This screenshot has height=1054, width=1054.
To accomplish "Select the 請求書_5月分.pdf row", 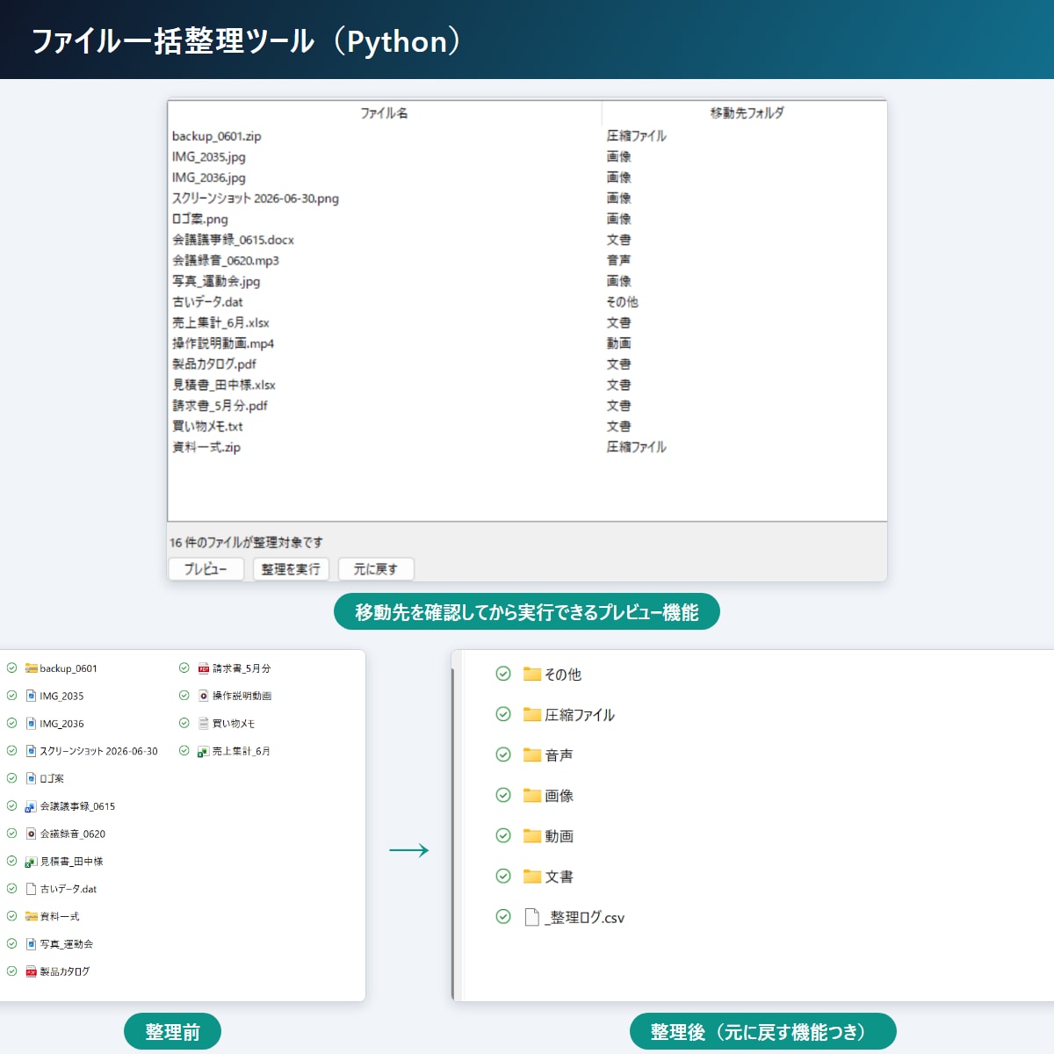I will tap(527, 406).
